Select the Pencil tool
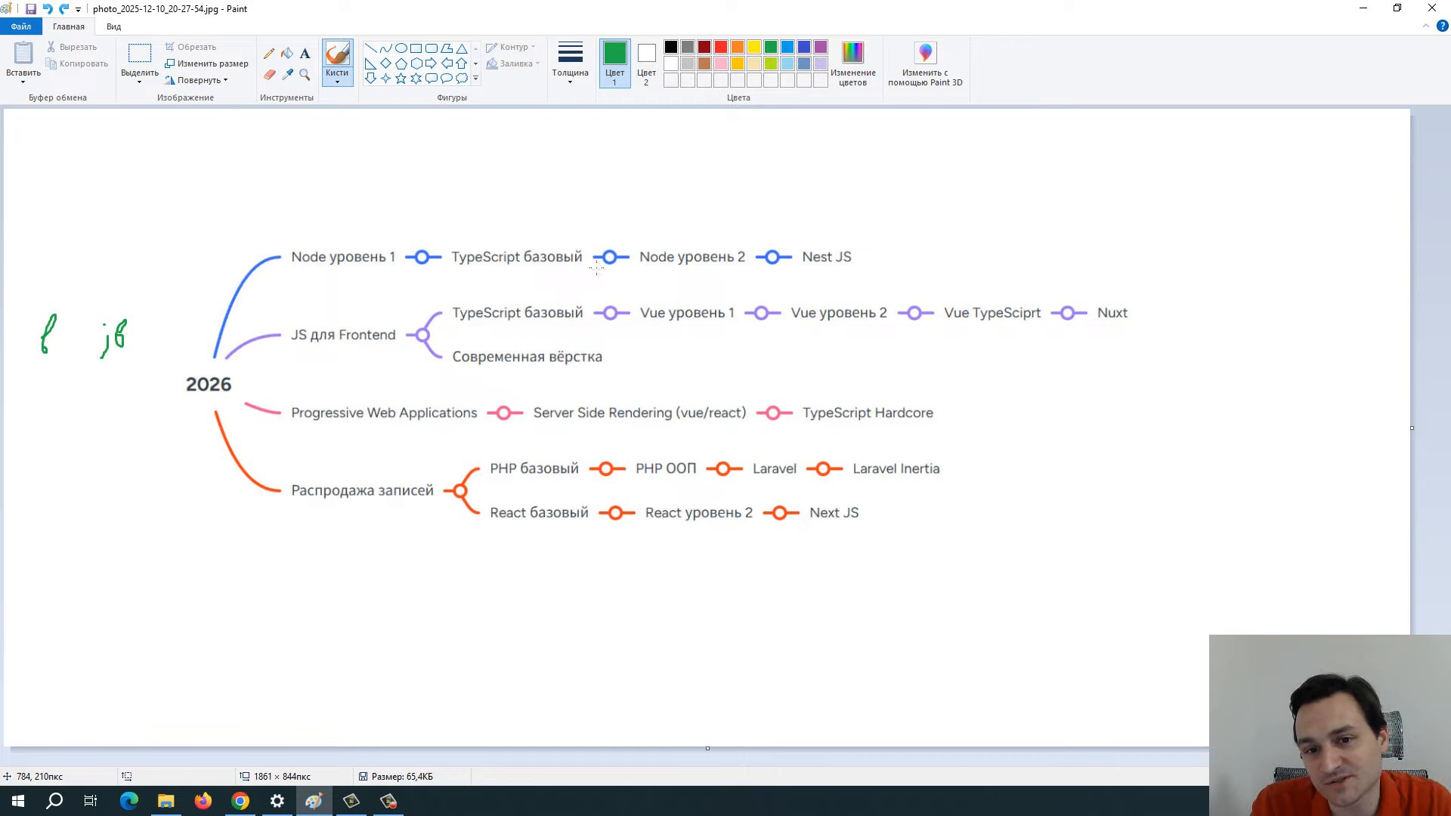The image size is (1451, 816). [x=269, y=54]
